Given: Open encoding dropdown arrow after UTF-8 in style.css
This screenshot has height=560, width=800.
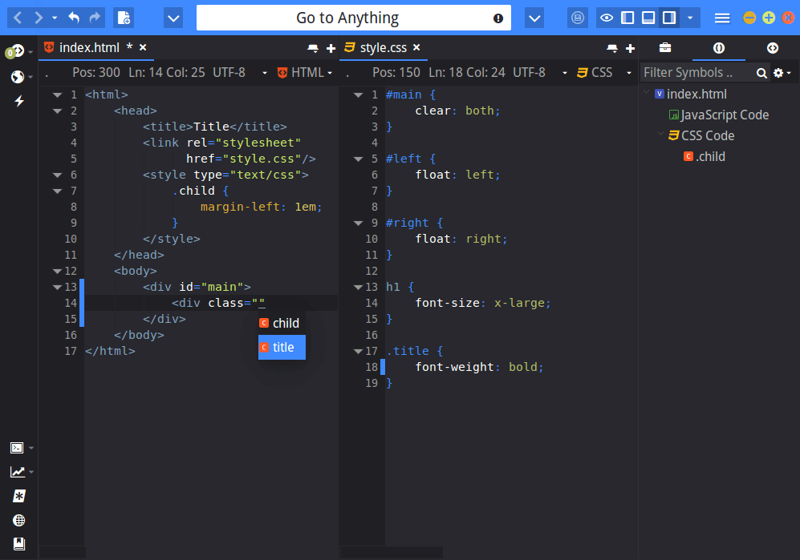Looking at the screenshot, I should pos(565,73).
